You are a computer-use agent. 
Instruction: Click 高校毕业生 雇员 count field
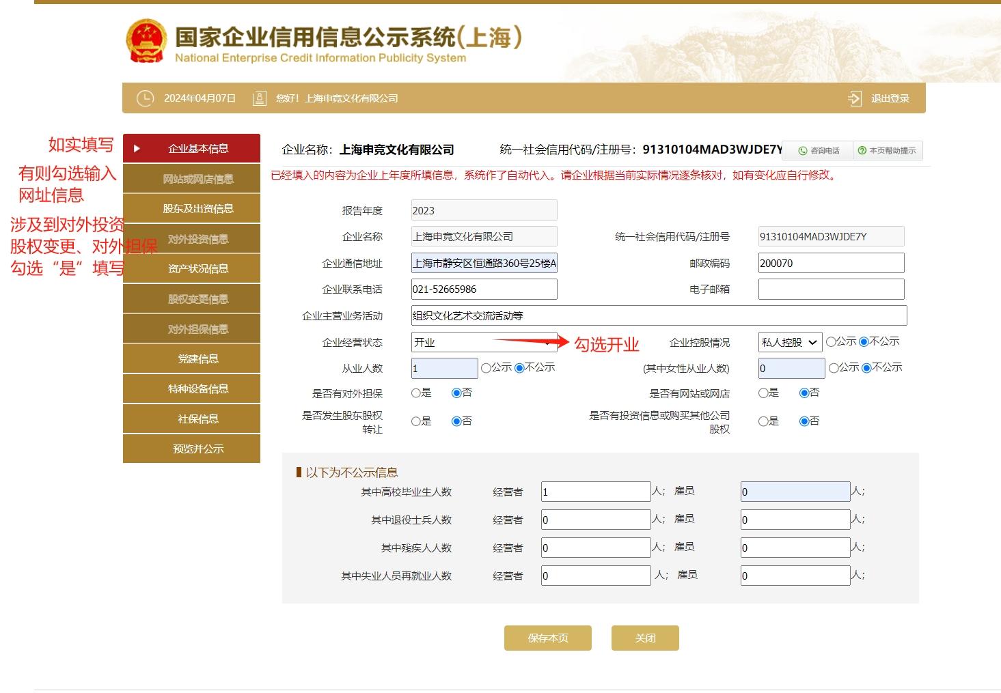tap(795, 492)
